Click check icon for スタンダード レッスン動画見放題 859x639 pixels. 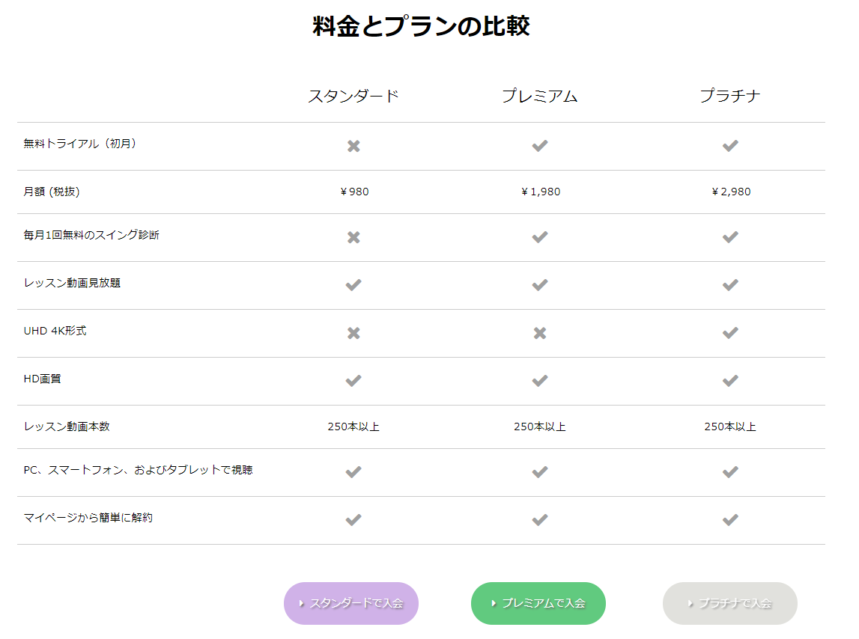[353, 285]
